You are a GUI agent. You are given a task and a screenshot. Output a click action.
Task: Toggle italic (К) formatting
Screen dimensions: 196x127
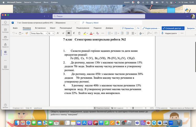pos(74,33)
